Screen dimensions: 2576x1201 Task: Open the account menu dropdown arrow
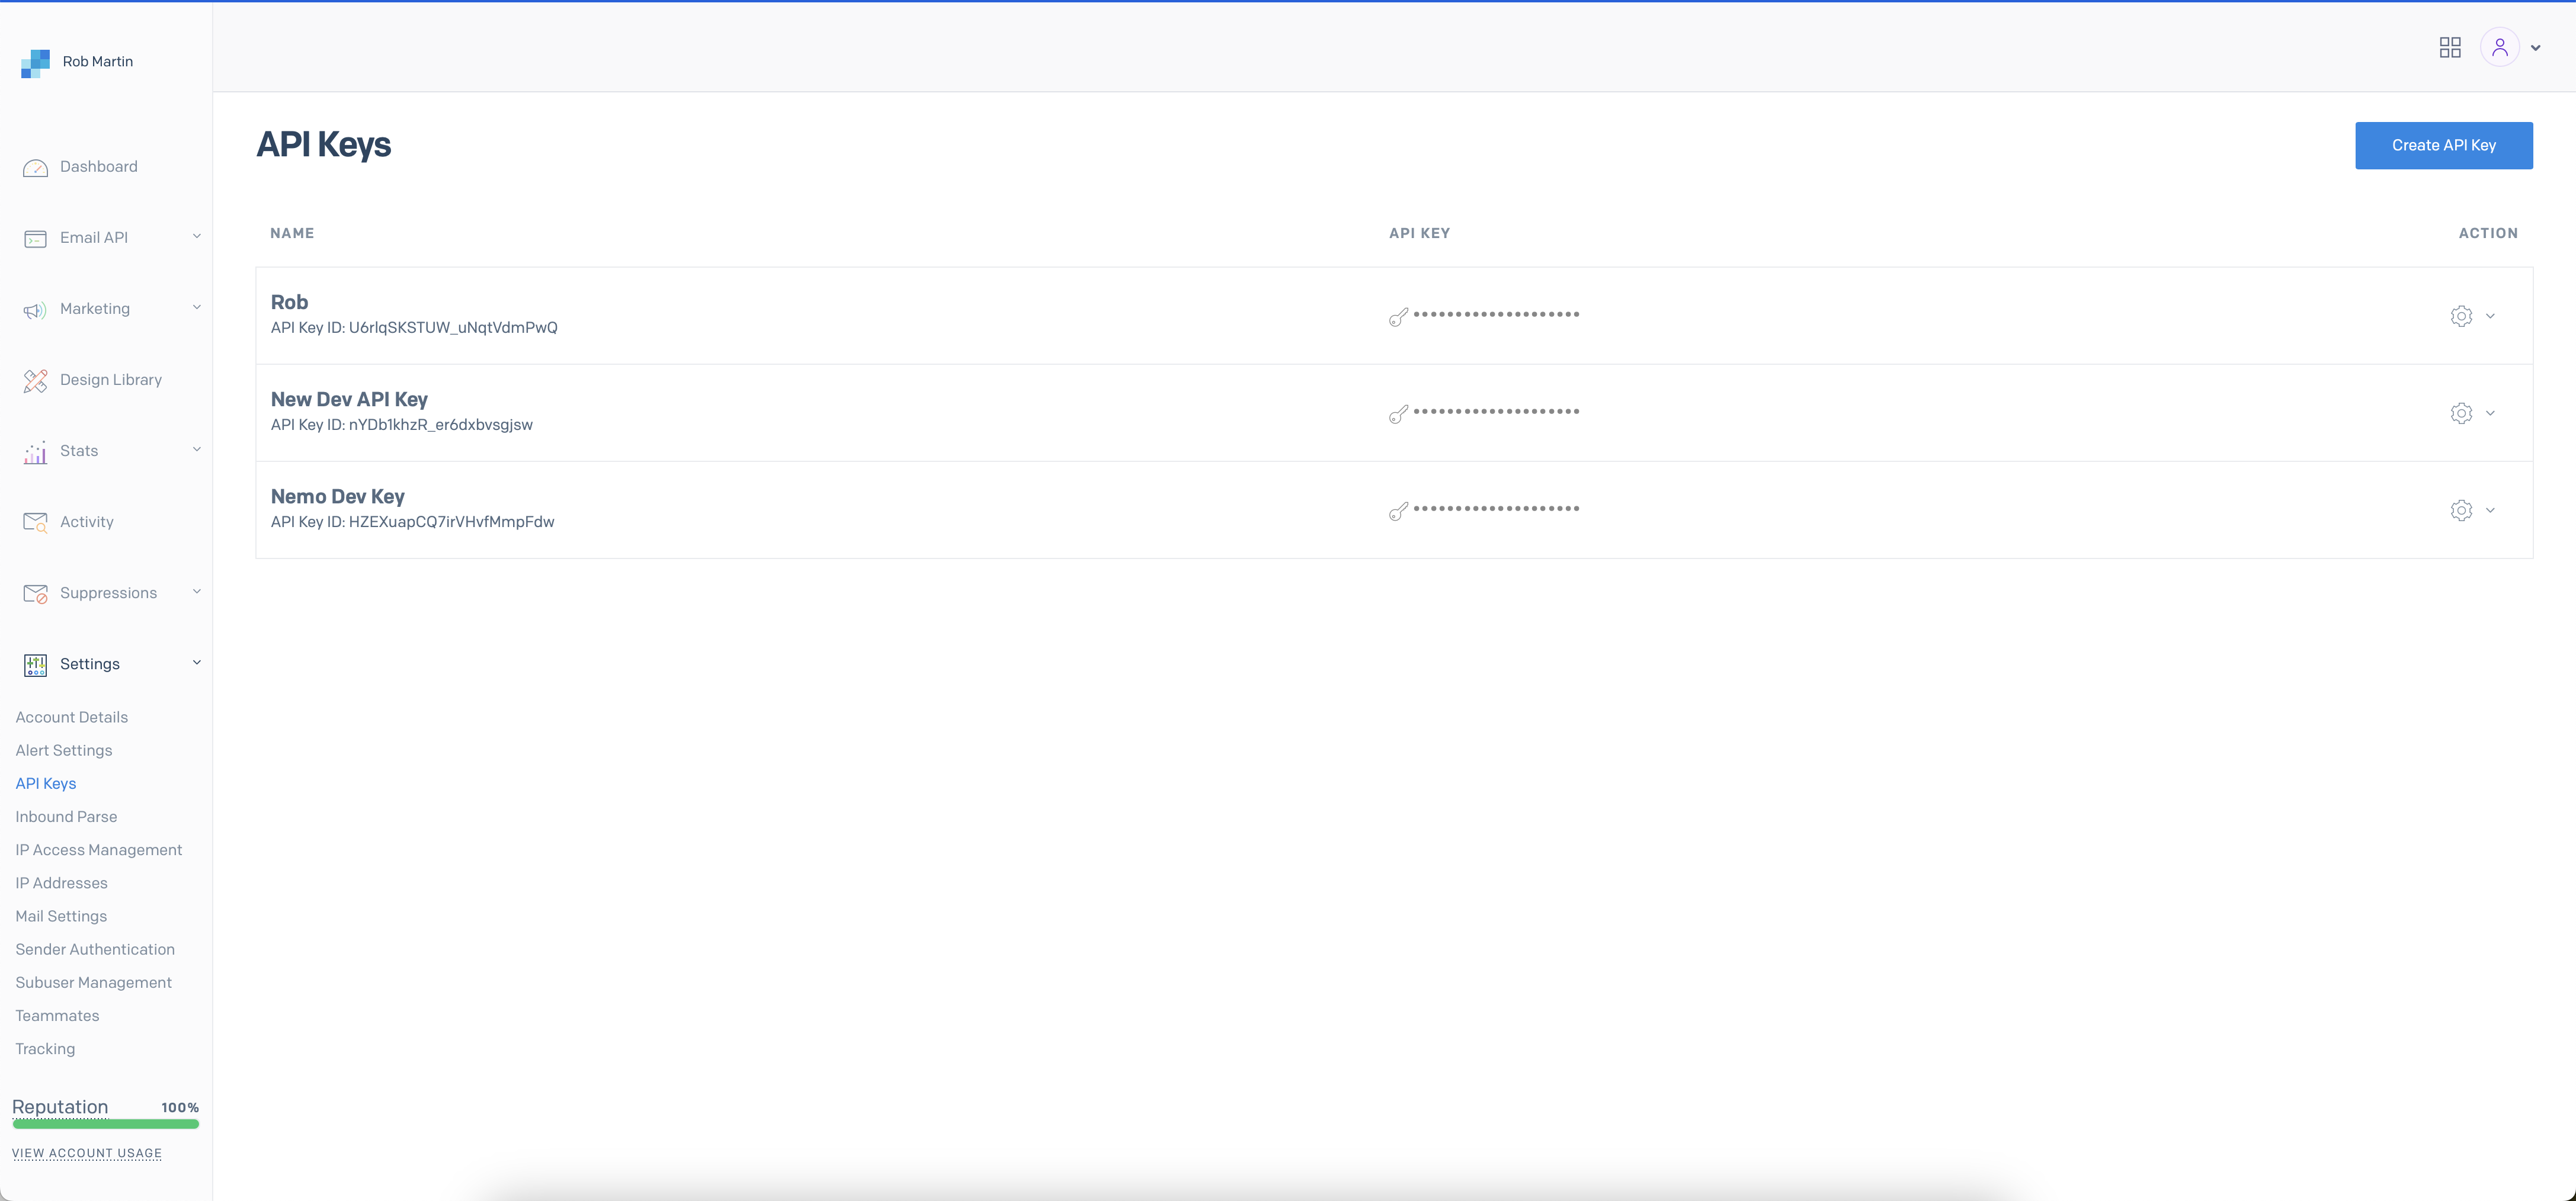pyautogui.click(x=2535, y=48)
